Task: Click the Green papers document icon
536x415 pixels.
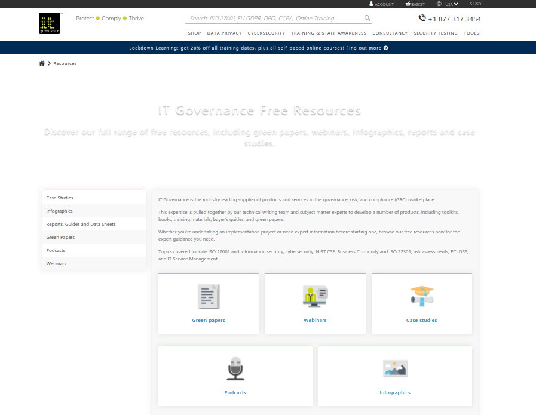Action: coord(209,296)
